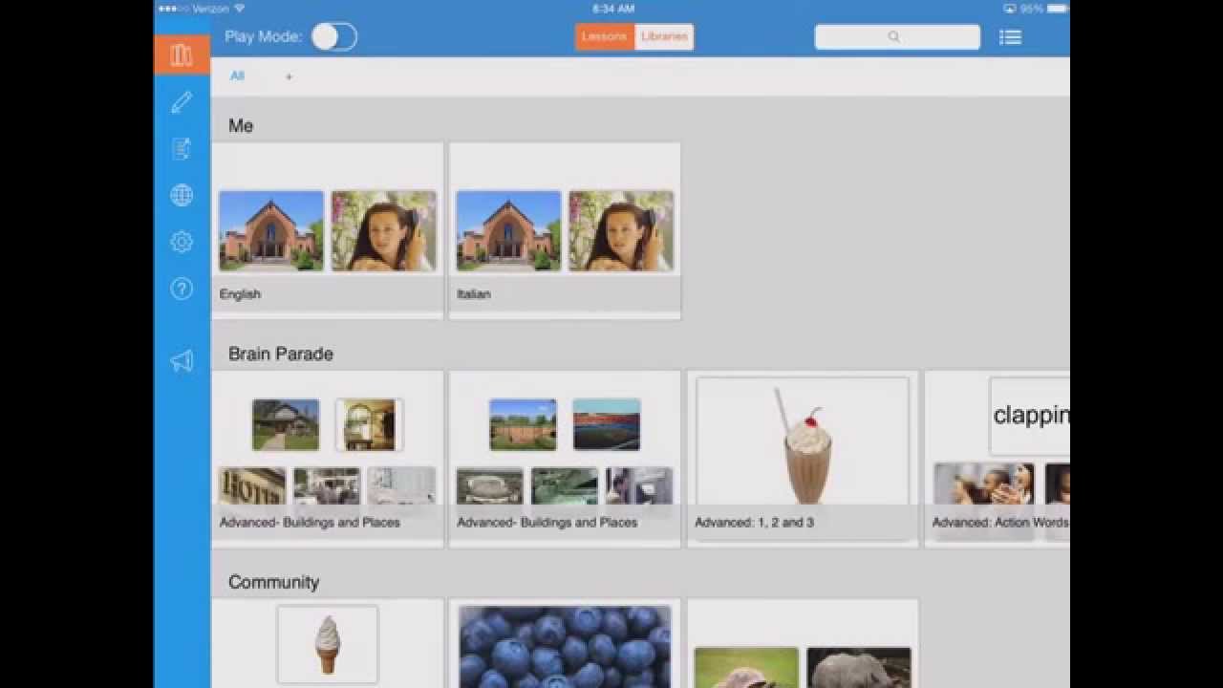Open the globe community icon in sidebar
The width and height of the screenshot is (1223, 688).
(182, 195)
